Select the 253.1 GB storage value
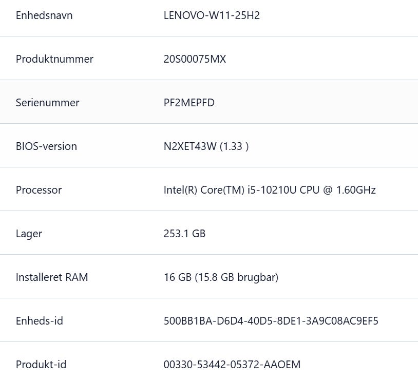This screenshot has width=418, height=380. 184,234
